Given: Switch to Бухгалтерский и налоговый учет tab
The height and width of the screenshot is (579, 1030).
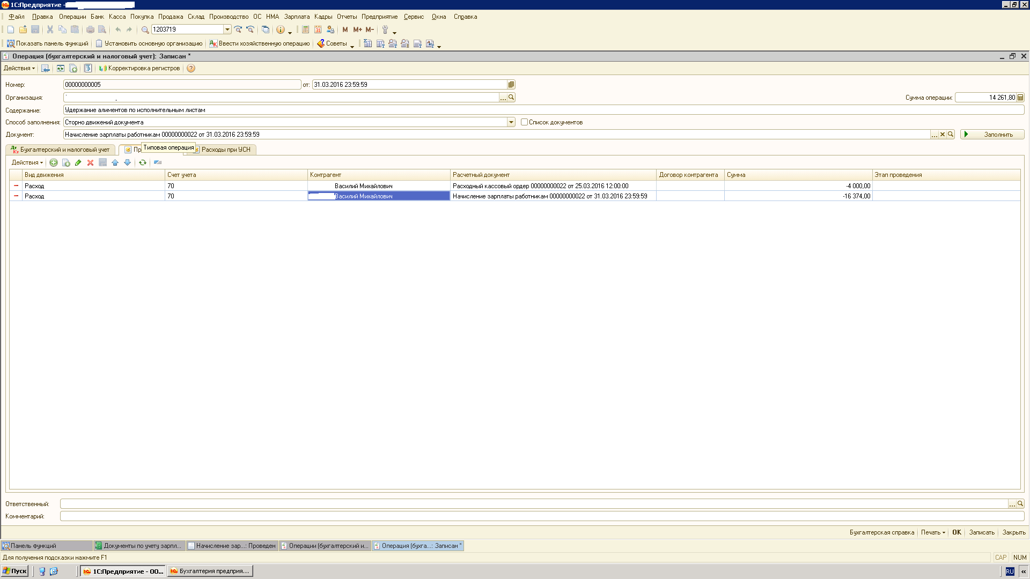Looking at the screenshot, I should coord(64,150).
